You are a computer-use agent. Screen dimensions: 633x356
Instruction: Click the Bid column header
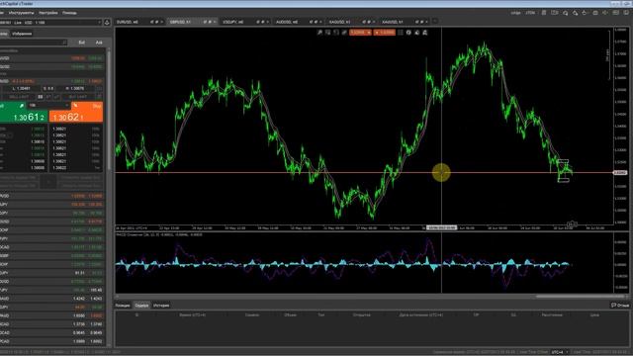pyautogui.click(x=81, y=43)
